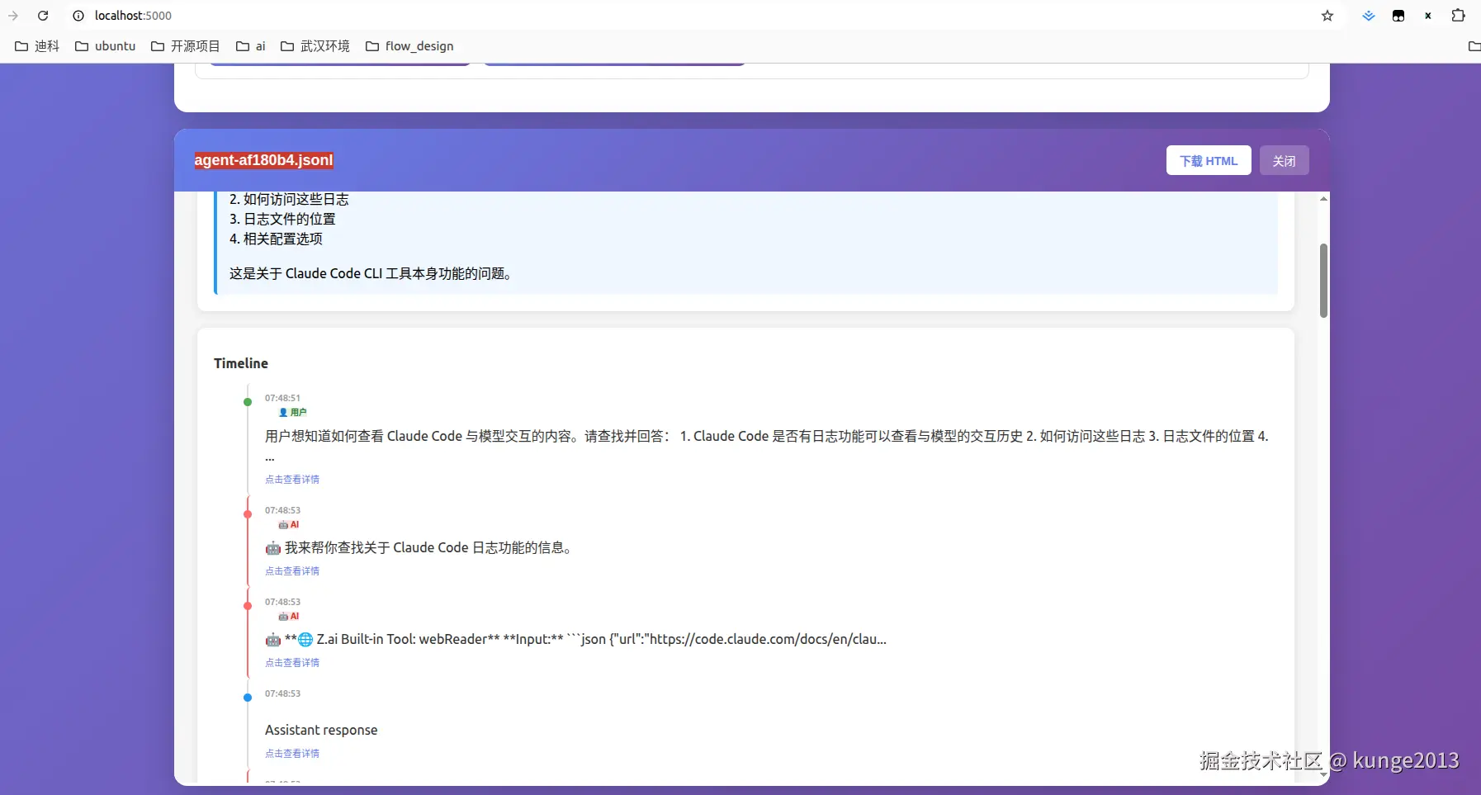Click the green timeline dot at 07:48:51
This screenshot has height=795, width=1481.
247,402
